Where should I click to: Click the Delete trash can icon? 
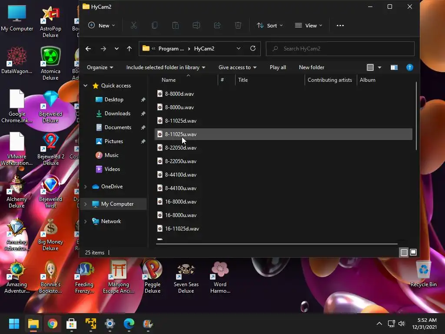point(238,26)
